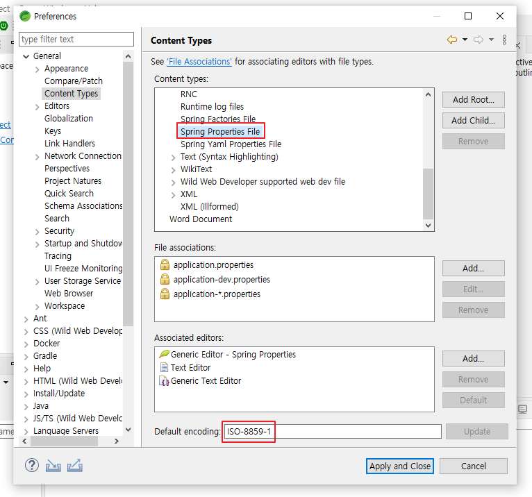This screenshot has width=532, height=497.
Task: Click the Cancel button
Action: (x=473, y=466)
